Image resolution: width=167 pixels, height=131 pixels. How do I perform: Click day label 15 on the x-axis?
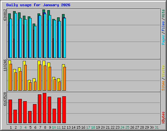click(78, 127)
